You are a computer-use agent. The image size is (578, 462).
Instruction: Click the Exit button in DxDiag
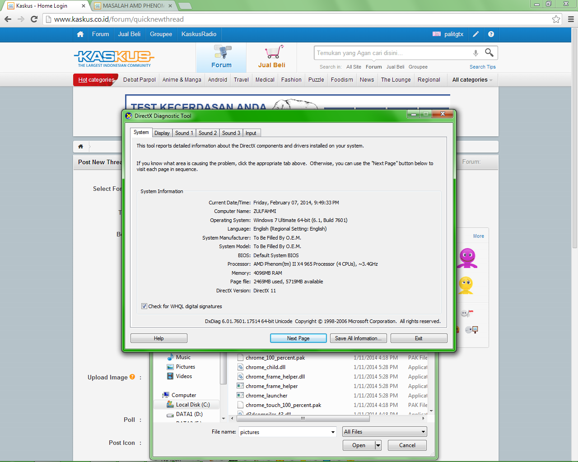[x=419, y=338]
